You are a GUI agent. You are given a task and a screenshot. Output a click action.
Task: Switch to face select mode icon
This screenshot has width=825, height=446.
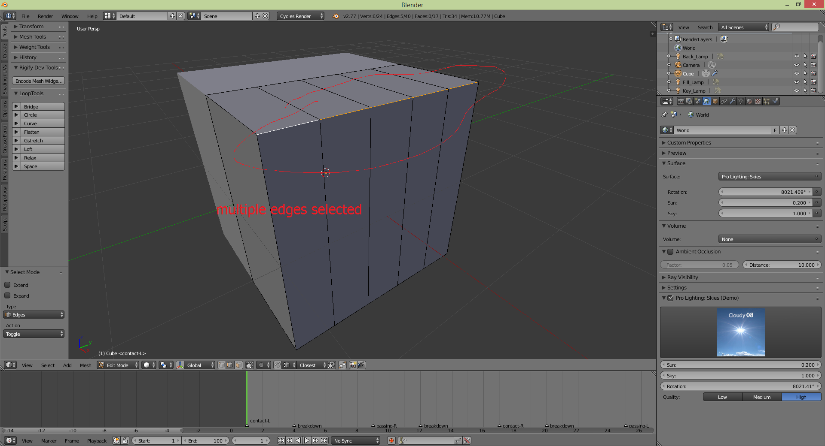[x=238, y=365]
